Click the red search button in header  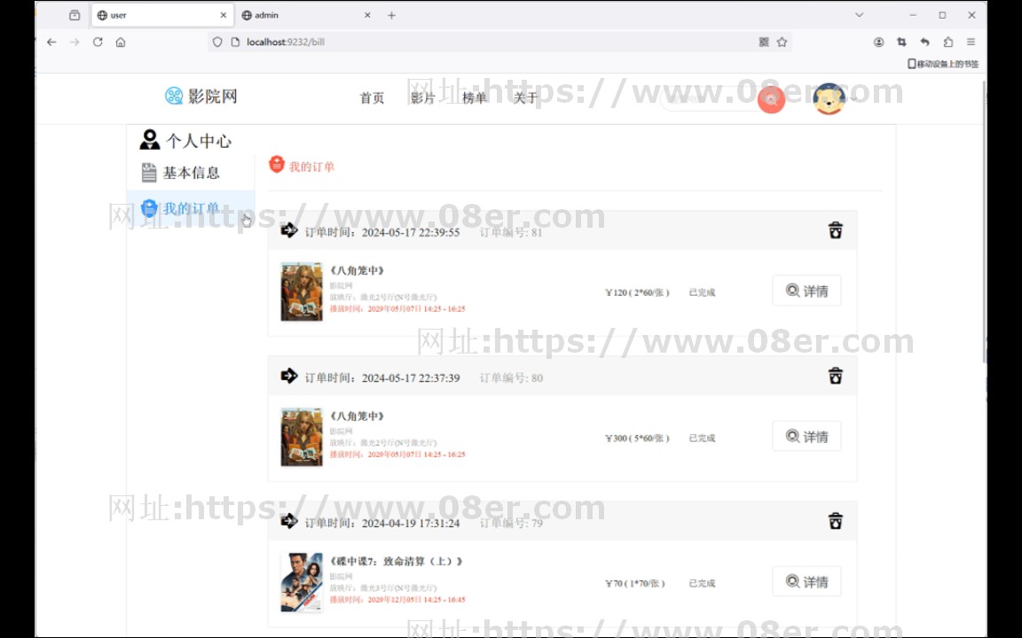click(x=771, y=99)
